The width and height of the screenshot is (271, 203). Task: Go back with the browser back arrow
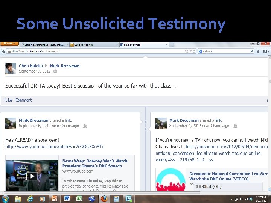[x=4, y=51]
